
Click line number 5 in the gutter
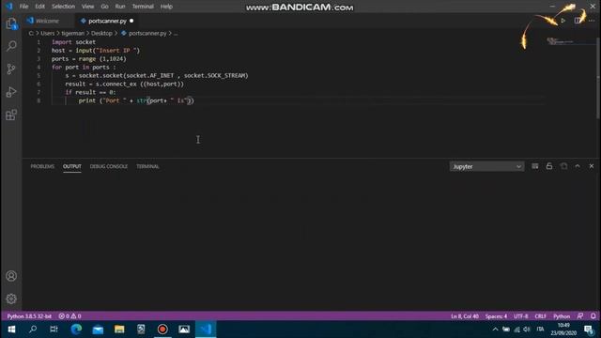(39, 75)
